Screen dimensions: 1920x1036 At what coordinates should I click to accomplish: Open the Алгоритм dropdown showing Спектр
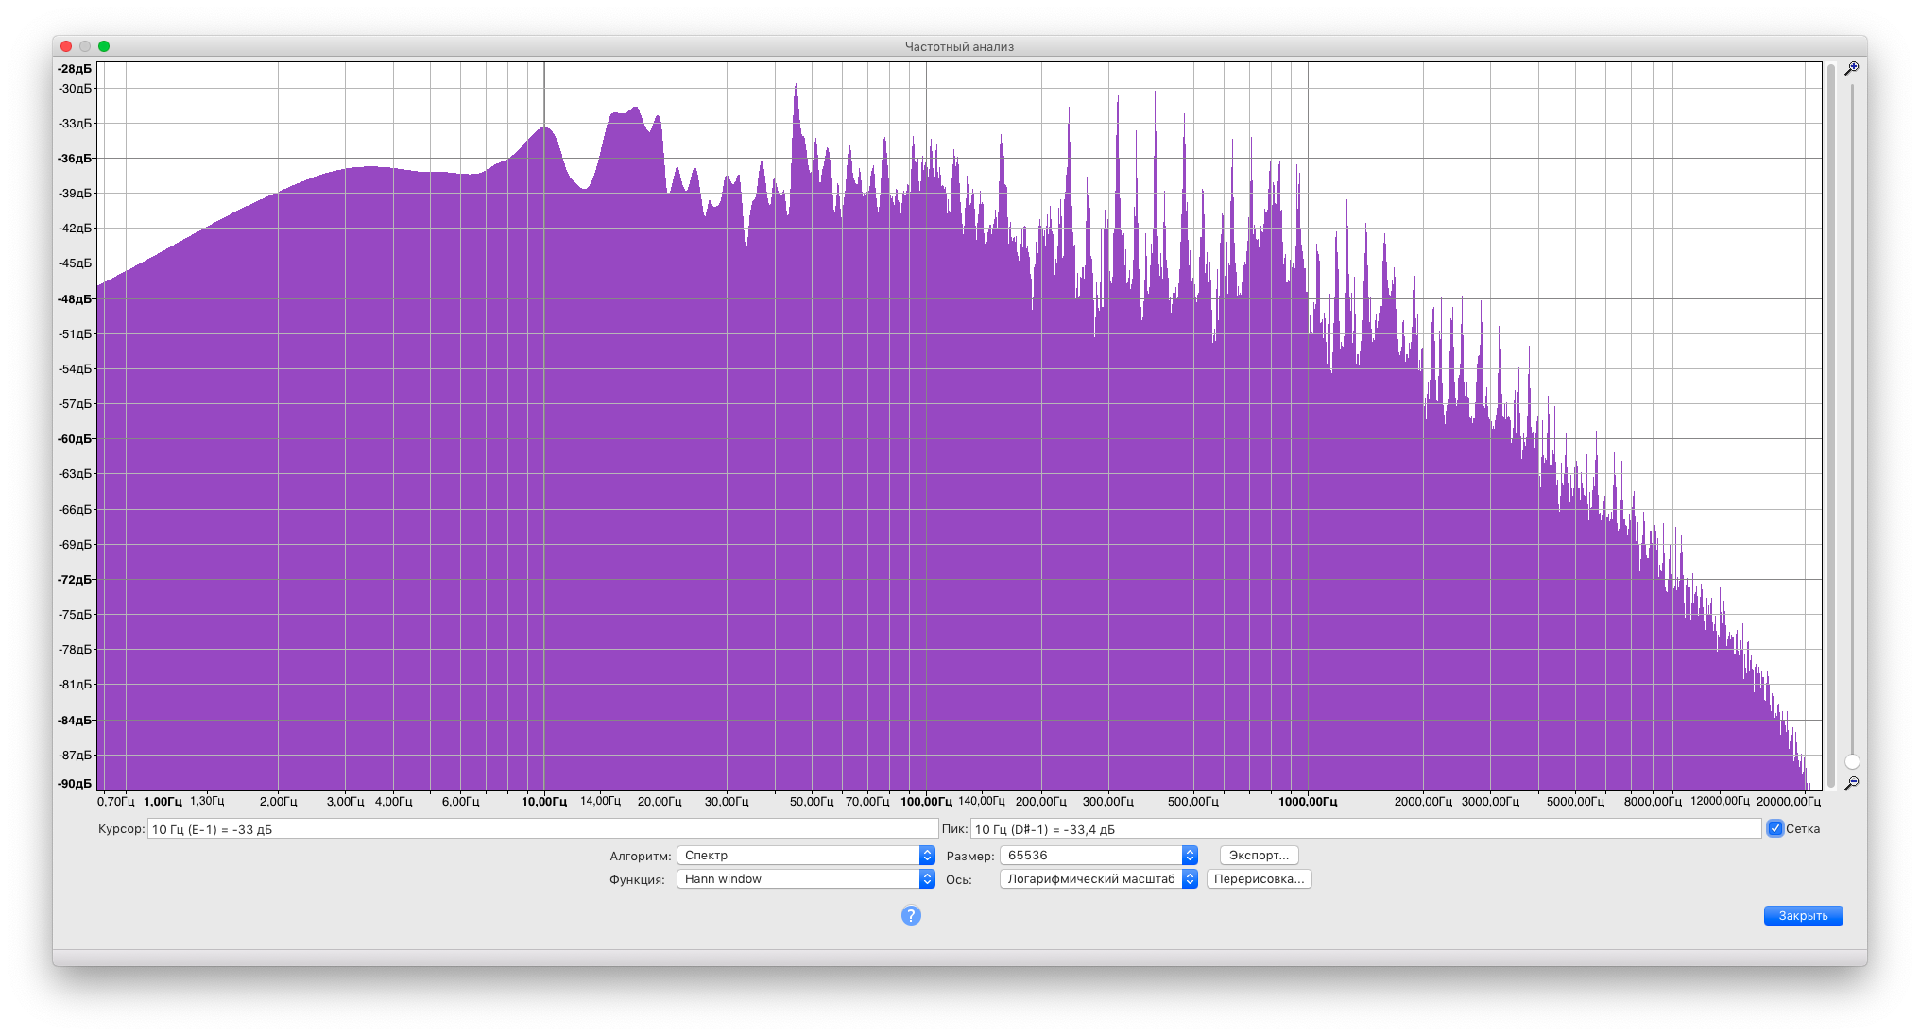[805, 855]
